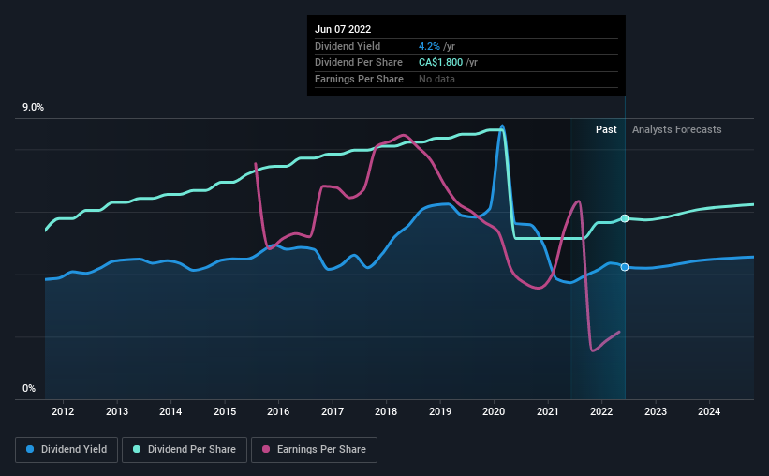This screenshot has height=476, width=769.
Task: Click the CA$1.800 dividend per share value
Action: [440, 63]
